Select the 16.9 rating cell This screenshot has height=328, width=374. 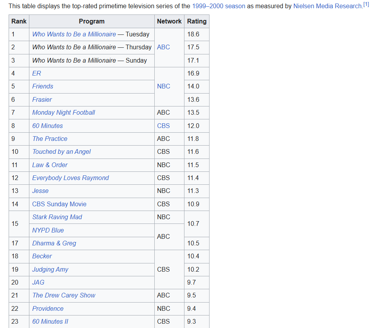[197, 74]
